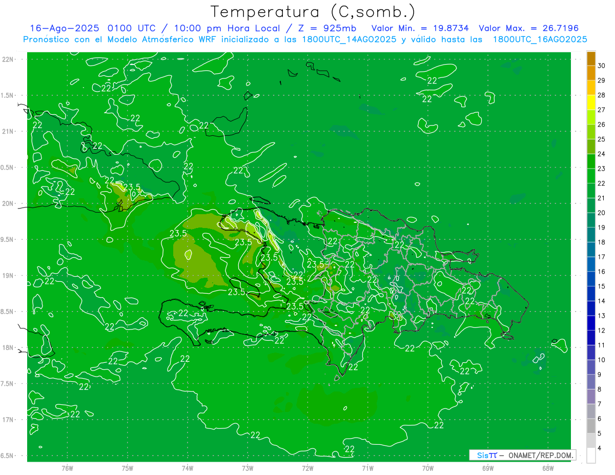Screen dimensions: 615x475
Task: Select the pressure level 'Z = 925mb'
Action: 327,28
